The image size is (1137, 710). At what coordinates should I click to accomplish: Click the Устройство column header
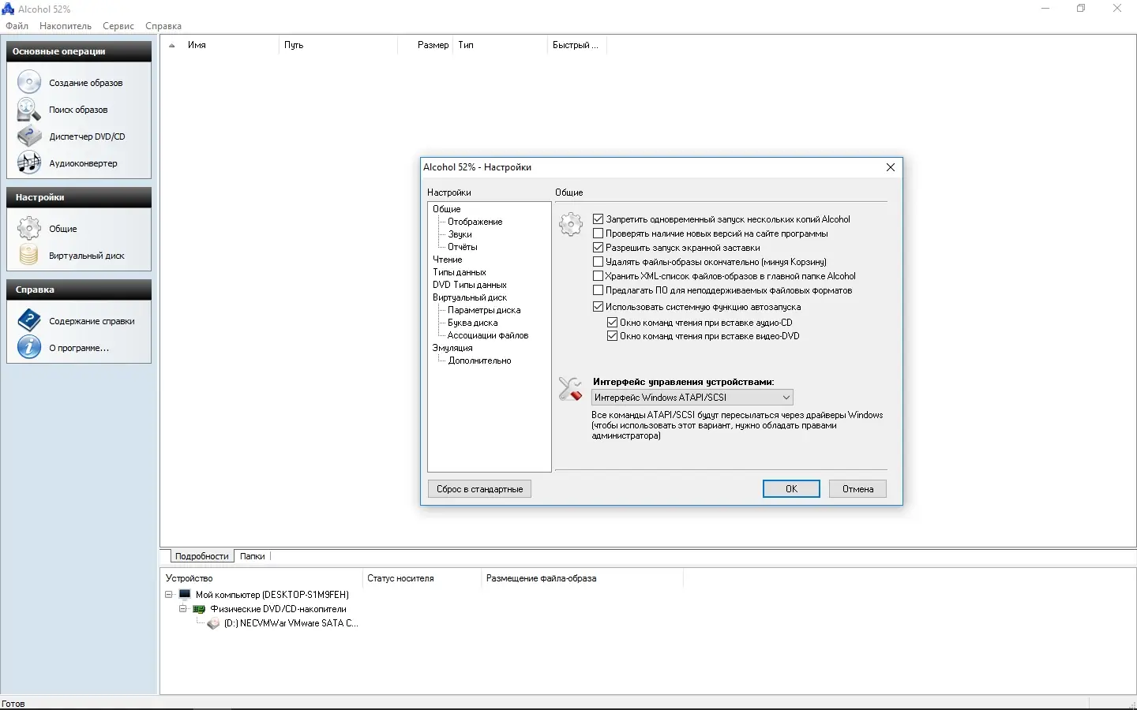tap(261, 578)
